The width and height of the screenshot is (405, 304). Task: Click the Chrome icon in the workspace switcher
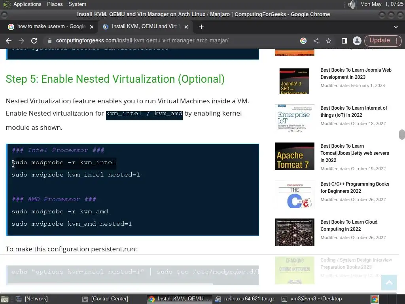point(375,299)
